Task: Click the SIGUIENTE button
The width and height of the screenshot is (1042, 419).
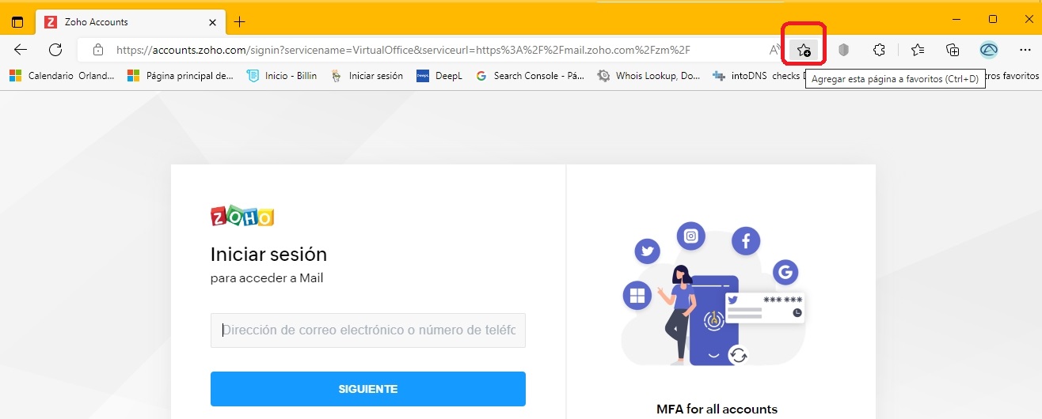Action: coord(368,389)
